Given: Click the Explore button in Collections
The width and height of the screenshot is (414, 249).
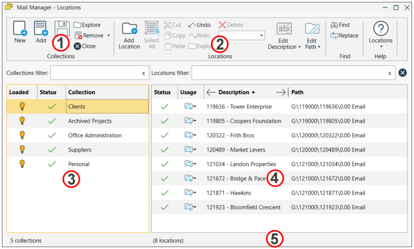Looking at the screenshot, I should click(x=87, y=25).
